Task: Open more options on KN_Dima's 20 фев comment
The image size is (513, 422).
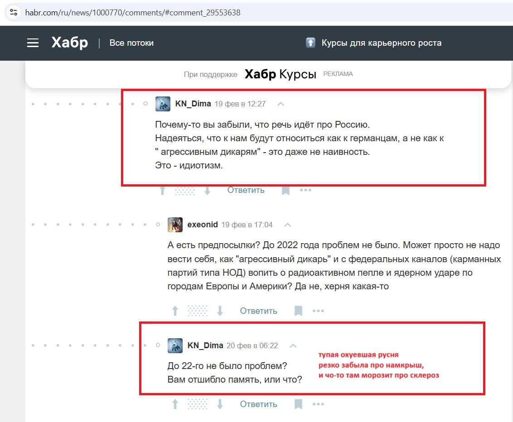Action: click(x=319, y=404)
